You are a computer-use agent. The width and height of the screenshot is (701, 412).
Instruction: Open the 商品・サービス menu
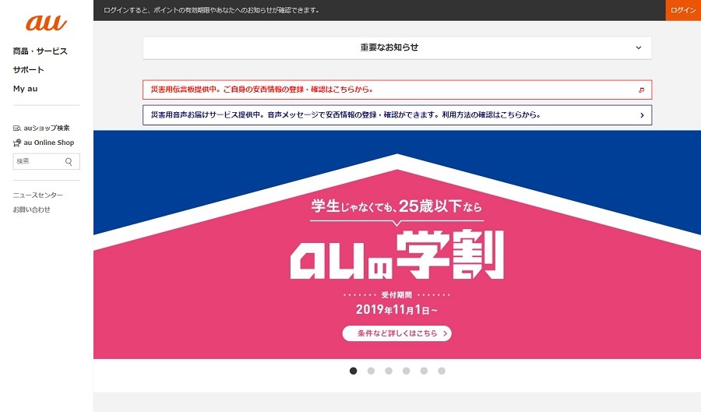pos(41,51)
